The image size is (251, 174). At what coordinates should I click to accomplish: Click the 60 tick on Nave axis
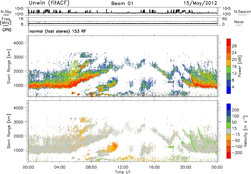tap(224, 19)
